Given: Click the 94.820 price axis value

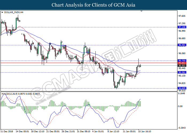Looking at the screenshot, I should pos(182,83).
